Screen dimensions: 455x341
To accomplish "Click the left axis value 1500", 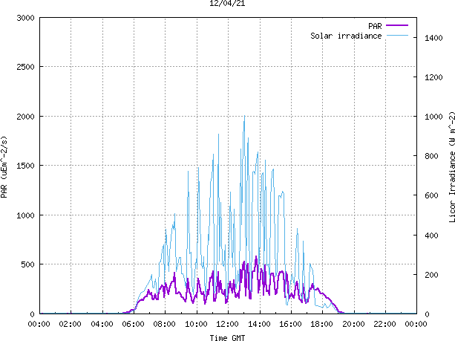I will point(25,166).
